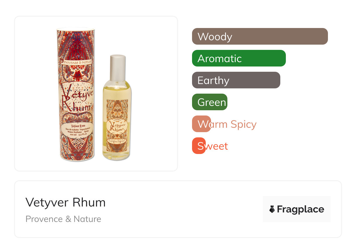The image size is (356, 252).
Task: Open the Provence & Nature brand link
Action: [63, 219]
